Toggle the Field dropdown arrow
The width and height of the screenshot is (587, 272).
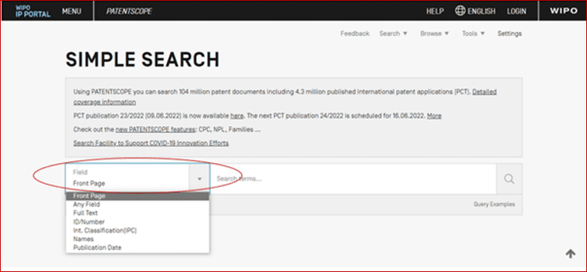199,179
